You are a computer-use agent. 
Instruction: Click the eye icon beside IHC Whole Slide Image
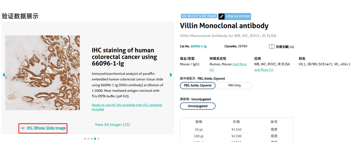point(23,128)
